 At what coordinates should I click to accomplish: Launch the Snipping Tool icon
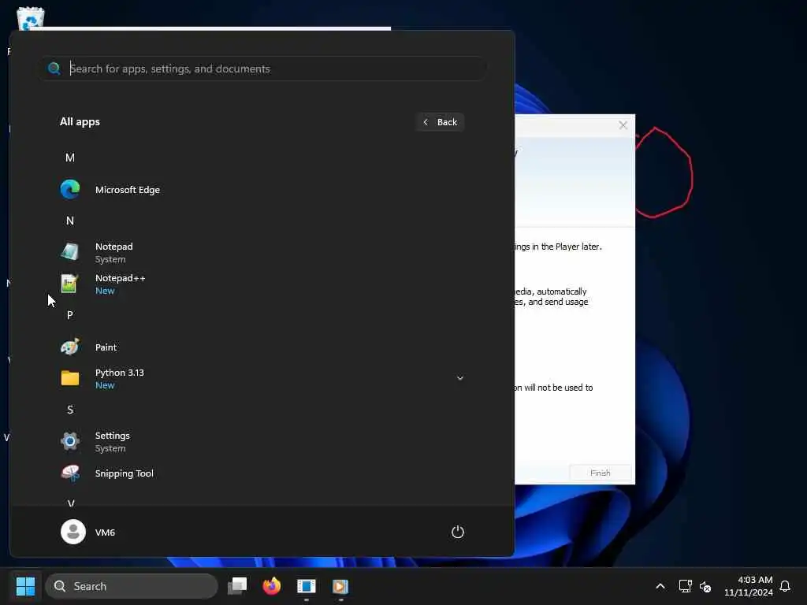click(70, 473)
